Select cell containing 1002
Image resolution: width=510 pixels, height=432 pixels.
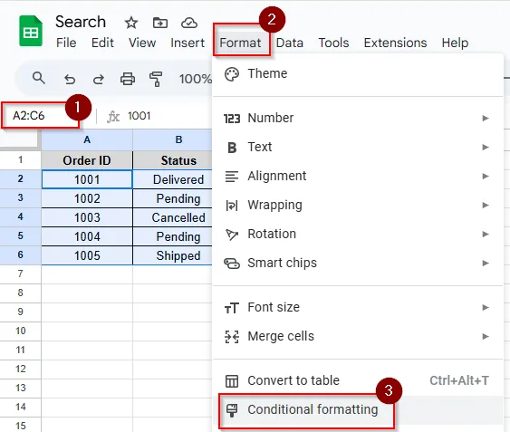coord(87,198)
